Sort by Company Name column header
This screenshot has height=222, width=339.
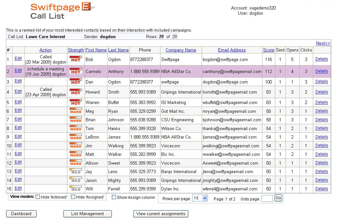pos(181,50)
